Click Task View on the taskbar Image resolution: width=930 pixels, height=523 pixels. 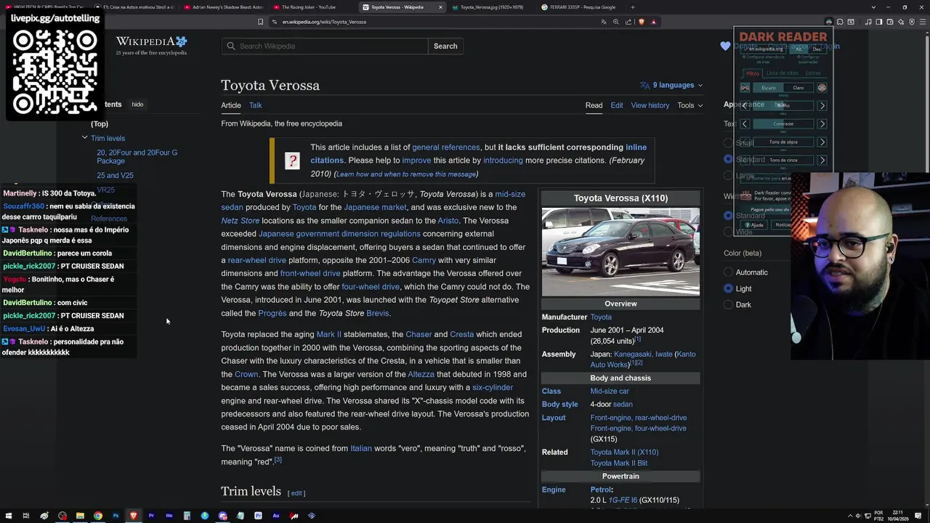click(x=26, y=516)
